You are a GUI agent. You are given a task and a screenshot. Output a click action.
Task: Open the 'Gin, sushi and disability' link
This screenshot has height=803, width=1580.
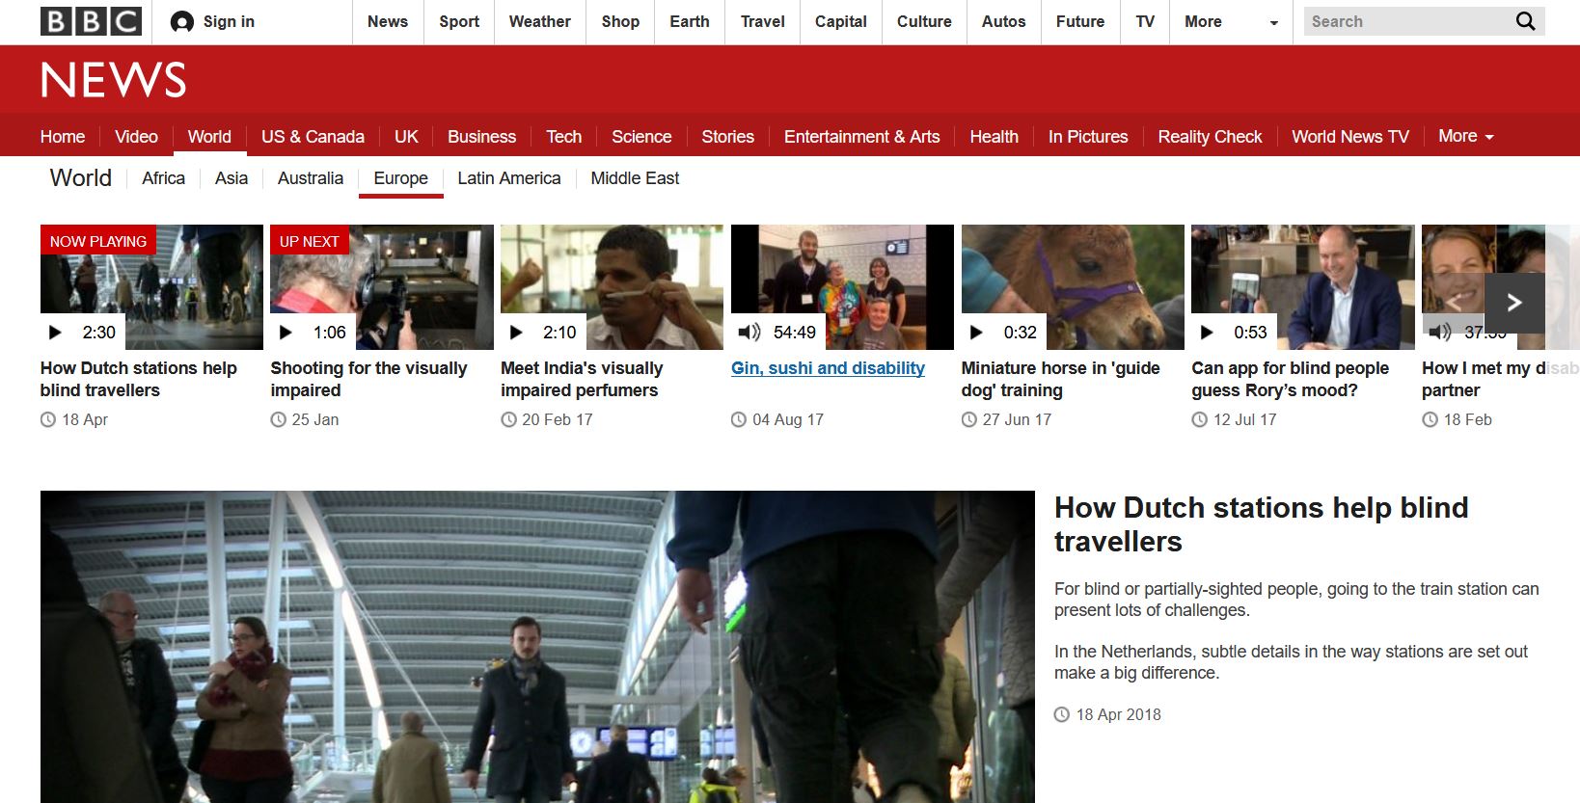pyautogui.click(x=828, y=368)
